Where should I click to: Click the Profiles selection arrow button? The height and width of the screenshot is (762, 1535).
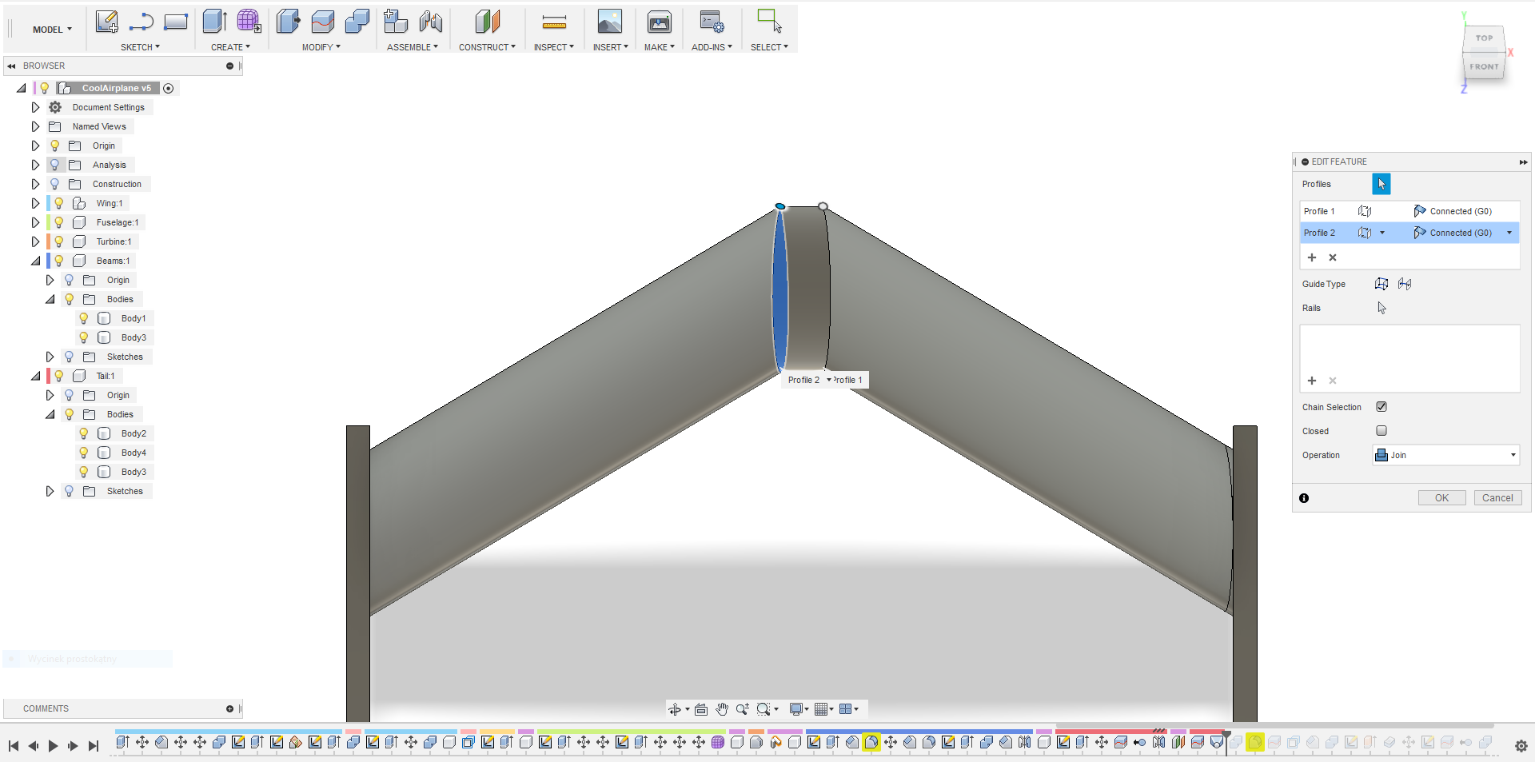click(1381, 184)
